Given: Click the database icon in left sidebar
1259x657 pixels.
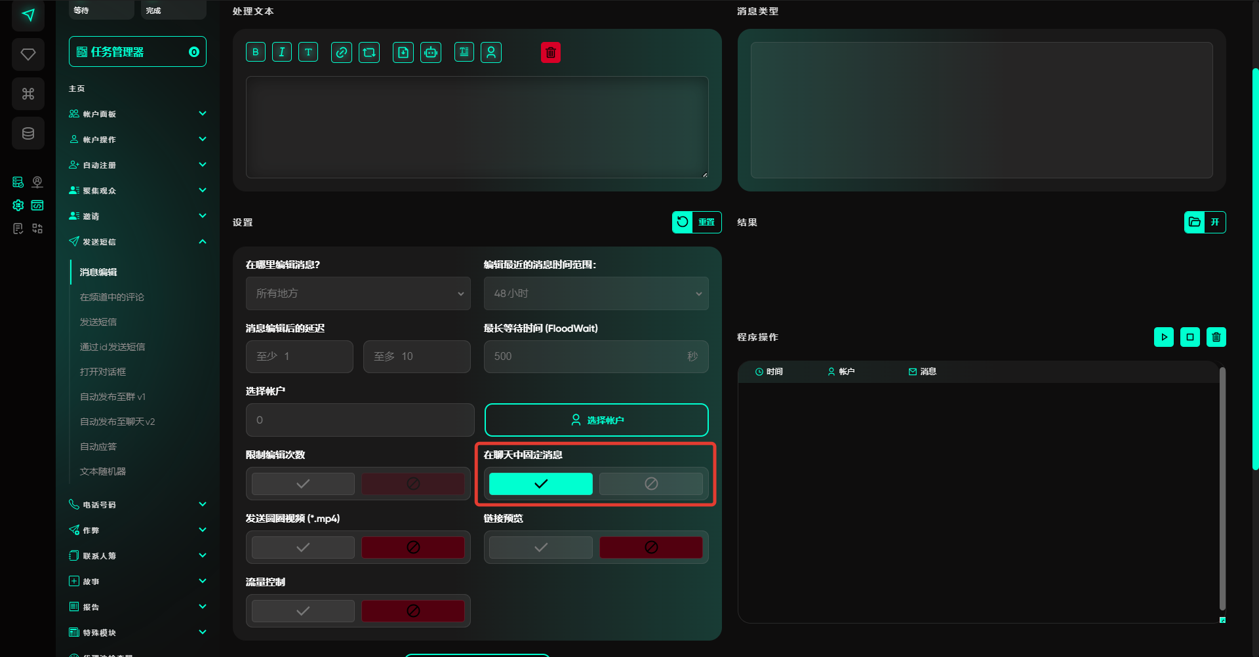Looking at the screenshot, I should pyautogui.click(x=28, y=134).
